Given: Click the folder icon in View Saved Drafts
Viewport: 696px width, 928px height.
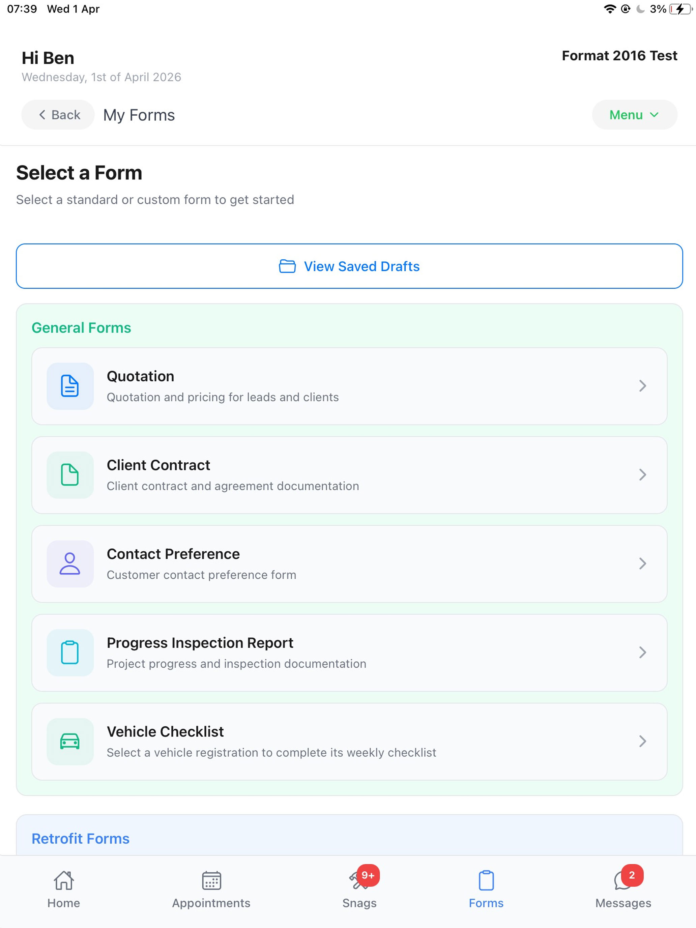Looking at the screenshot, I should (x=287, y=266).
